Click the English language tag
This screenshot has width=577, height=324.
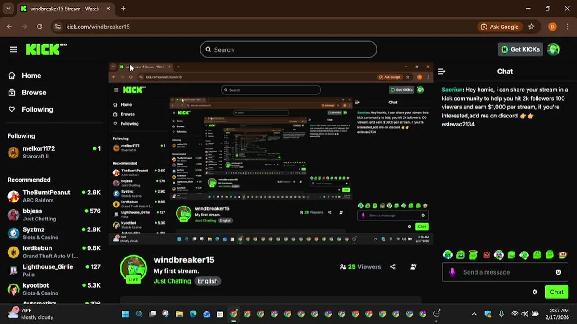tap(208, 281)
